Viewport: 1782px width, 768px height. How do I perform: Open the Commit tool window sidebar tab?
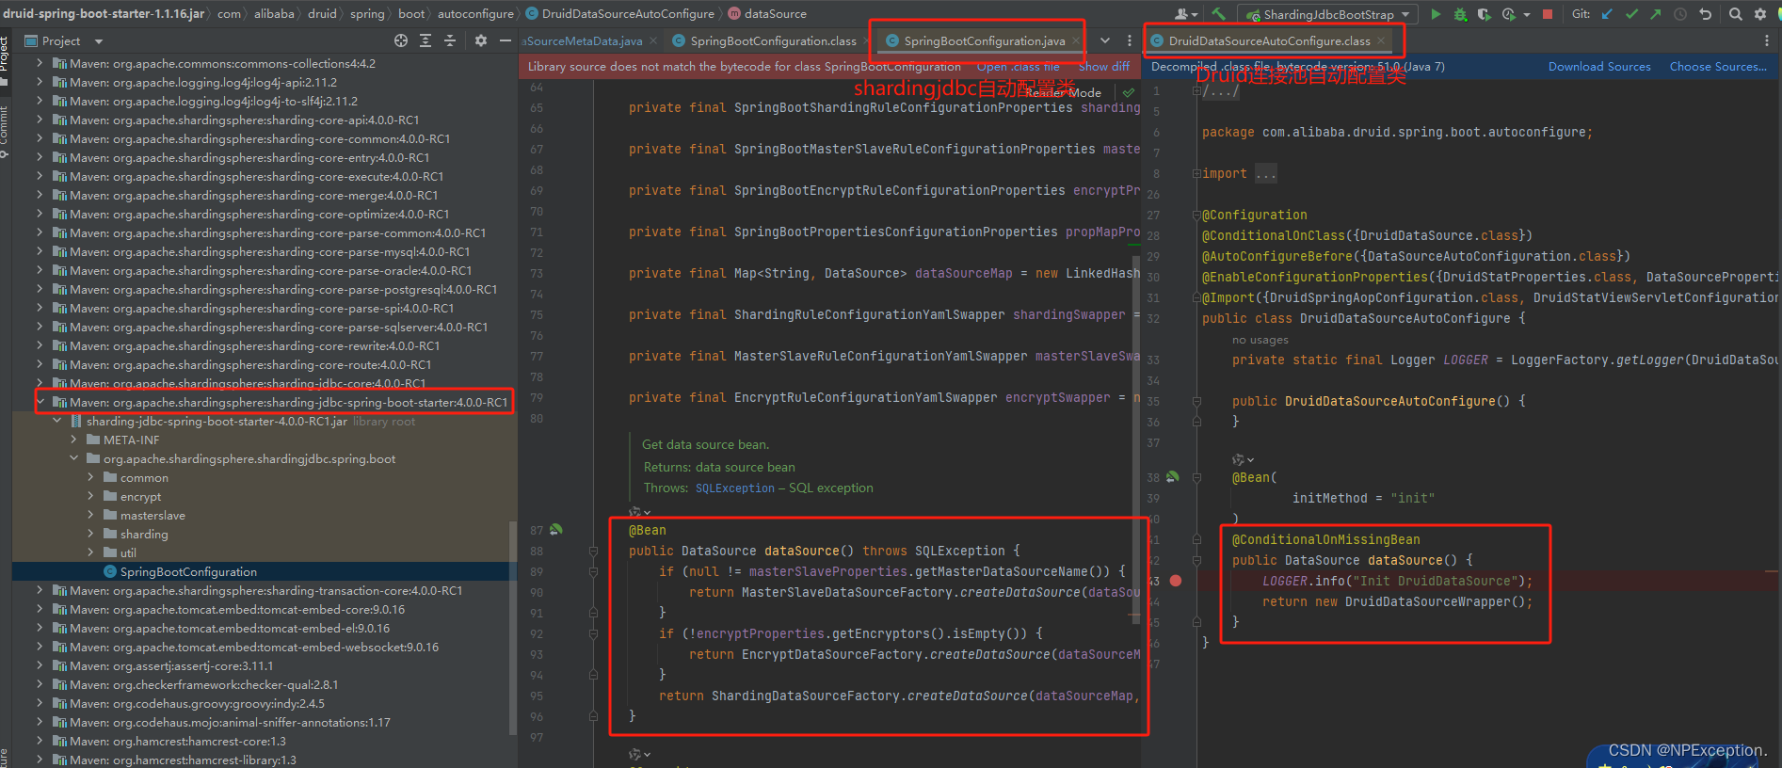5,130
